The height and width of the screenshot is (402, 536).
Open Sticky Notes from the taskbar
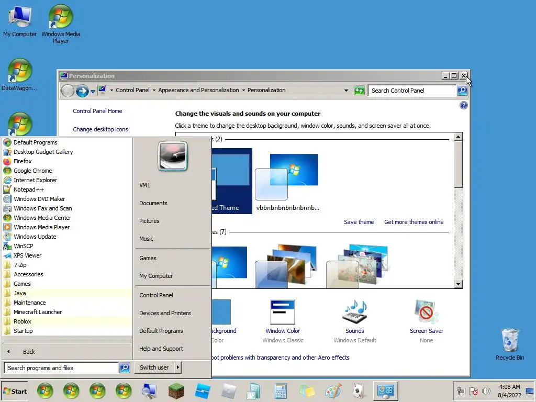307,391
